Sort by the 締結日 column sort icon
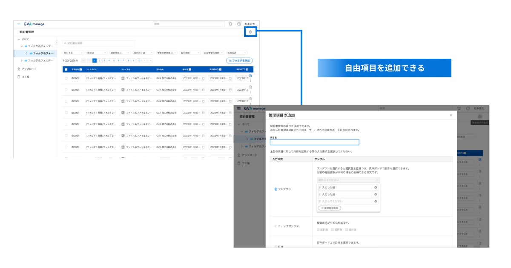 point(190,69)
